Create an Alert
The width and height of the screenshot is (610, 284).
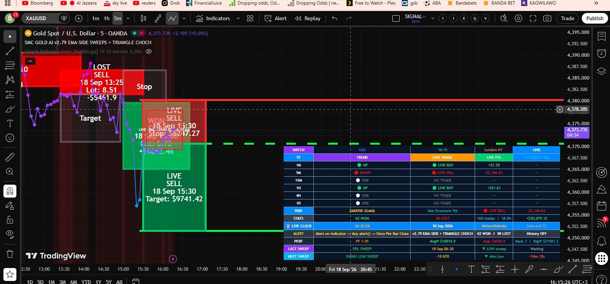(275, 18)
